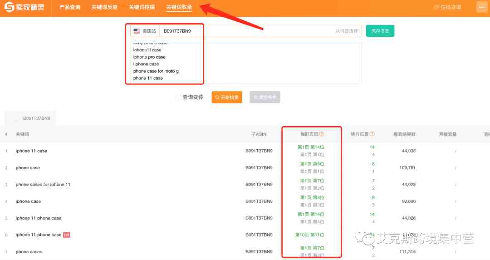
Task: Click search results count 109,761
Action: click(x=407, y=168)
